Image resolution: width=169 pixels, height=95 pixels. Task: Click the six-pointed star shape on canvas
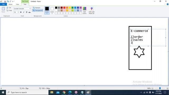coord(139,52)
